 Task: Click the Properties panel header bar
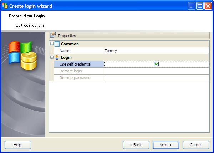[x=129, y=36]
